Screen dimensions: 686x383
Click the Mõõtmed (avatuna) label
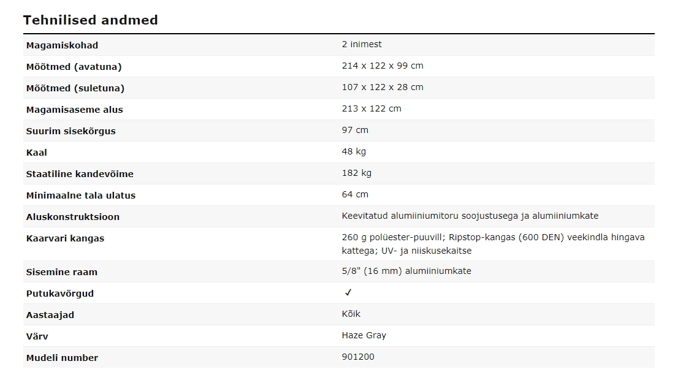point(74,67)
